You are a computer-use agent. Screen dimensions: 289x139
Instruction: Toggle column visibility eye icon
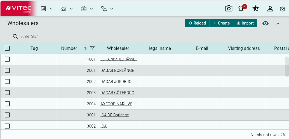[x=265, y=23]
